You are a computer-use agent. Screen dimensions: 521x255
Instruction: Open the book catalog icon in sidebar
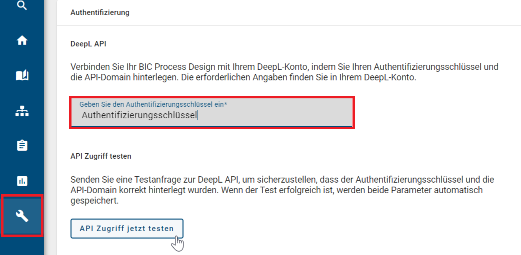pyautogui.click(x=22, y=76)
